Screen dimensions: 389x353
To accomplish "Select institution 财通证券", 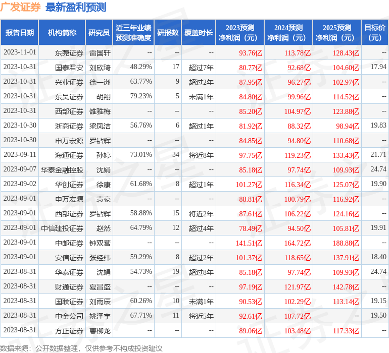I will 69,287.
